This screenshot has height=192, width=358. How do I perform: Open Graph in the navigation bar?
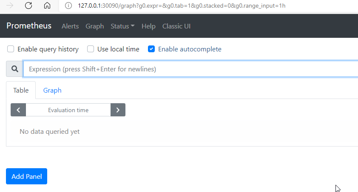tap(95, 26)
